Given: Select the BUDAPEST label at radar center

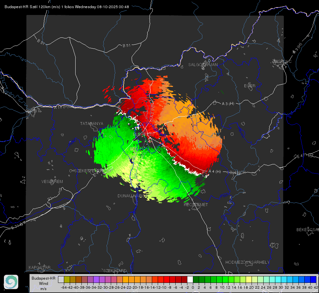Looking at the screenshot, I should [x=144, y=134].
